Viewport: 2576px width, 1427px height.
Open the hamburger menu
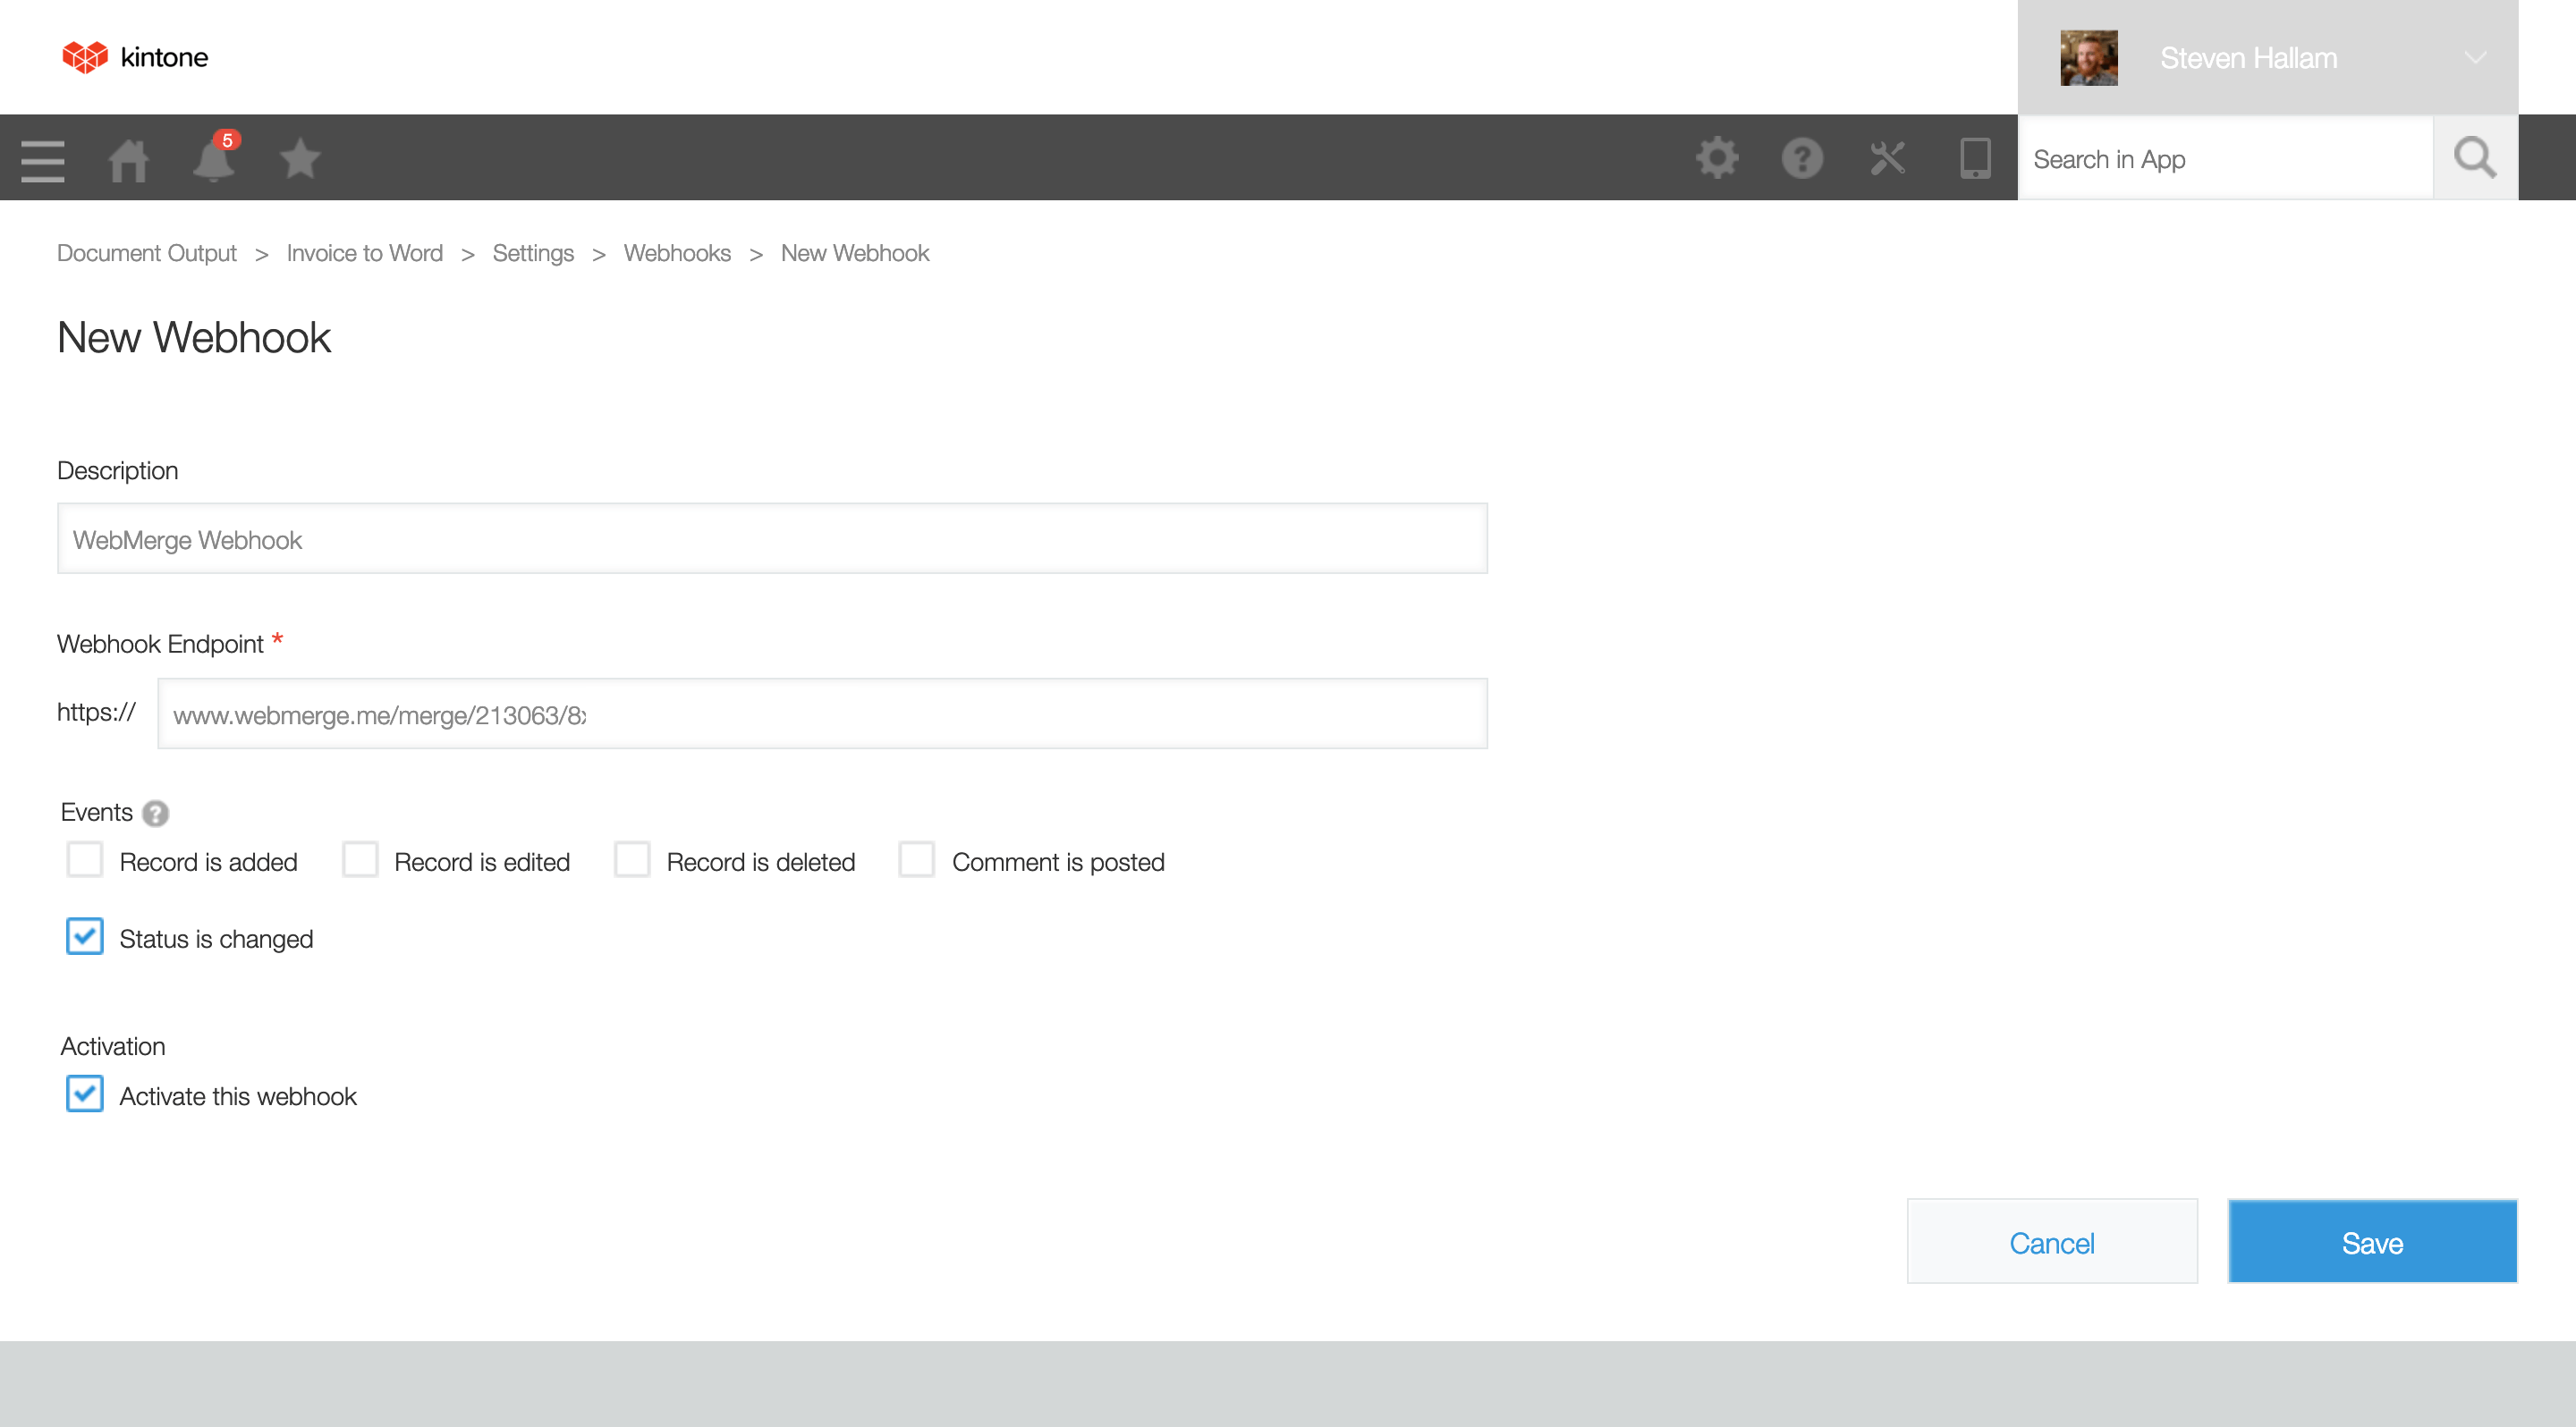coord(42,158)
